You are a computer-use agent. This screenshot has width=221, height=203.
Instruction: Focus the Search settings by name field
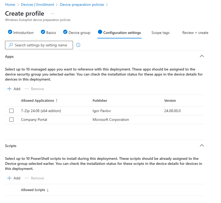41,45
